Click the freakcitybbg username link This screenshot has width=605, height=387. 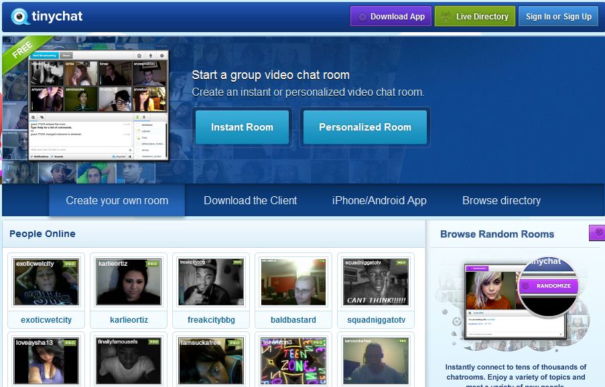tap(211, 320)
